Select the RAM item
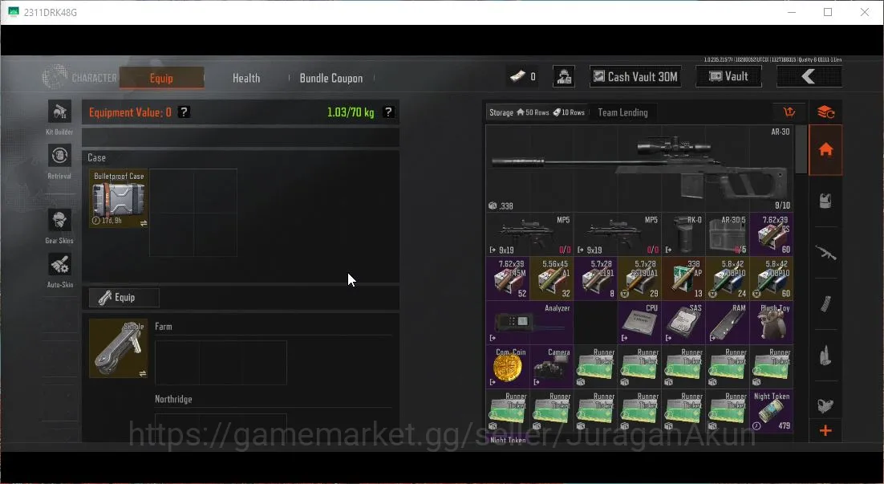This screenshot has width=884, height=484. (x=728, y=322)
